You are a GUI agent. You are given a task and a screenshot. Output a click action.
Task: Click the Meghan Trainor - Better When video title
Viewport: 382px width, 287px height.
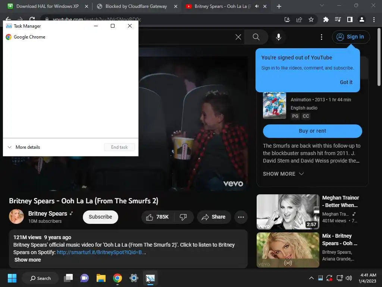[340, 201]
